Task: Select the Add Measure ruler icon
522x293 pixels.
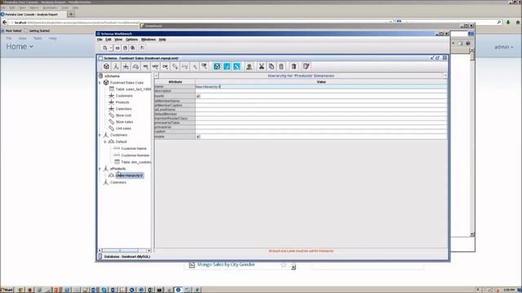Action: 175,67
